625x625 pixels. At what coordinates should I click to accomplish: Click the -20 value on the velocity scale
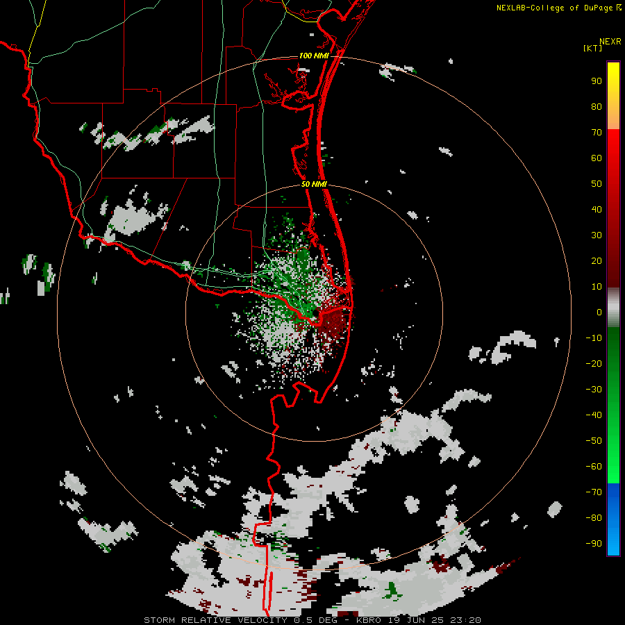point(594,364)
